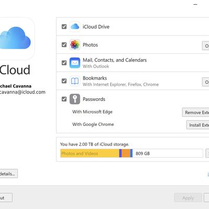Click the Account details button
Viewport: 209px width, 209px height.
click(9, 173)
